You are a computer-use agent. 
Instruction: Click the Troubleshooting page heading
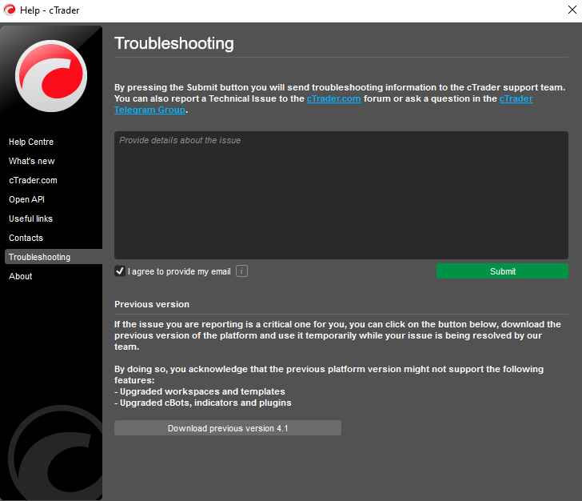pos(174,43)
